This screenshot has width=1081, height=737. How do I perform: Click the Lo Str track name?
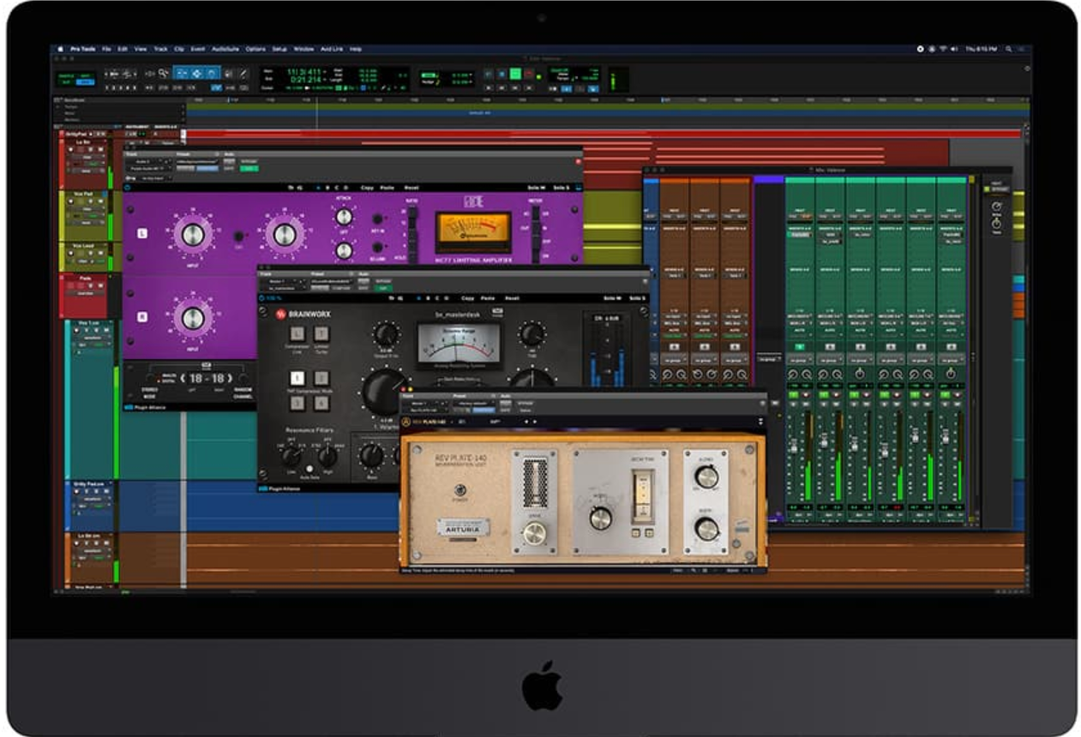(83, 142)
